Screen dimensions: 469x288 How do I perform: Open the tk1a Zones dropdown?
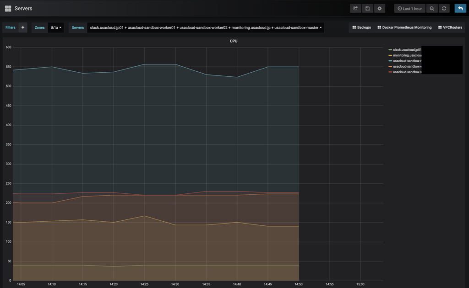(x=56, y=27)
